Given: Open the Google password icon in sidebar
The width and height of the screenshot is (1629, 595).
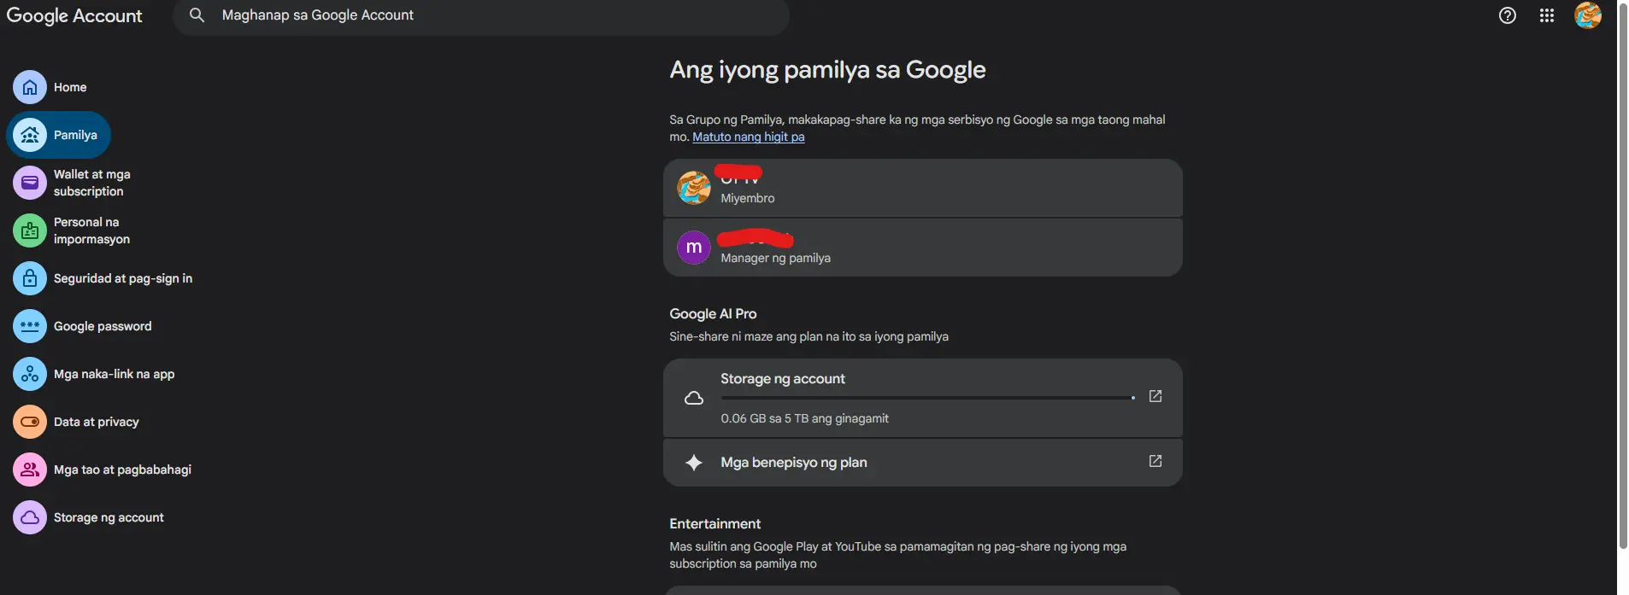Looking at the screenshot, I should coord(30,326).
